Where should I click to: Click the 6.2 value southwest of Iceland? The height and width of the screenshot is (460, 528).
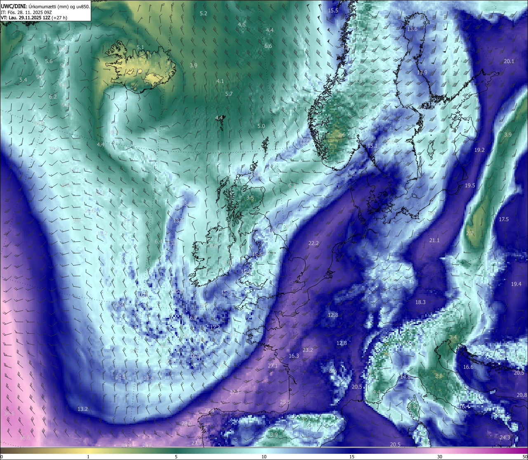click(53, 97)
